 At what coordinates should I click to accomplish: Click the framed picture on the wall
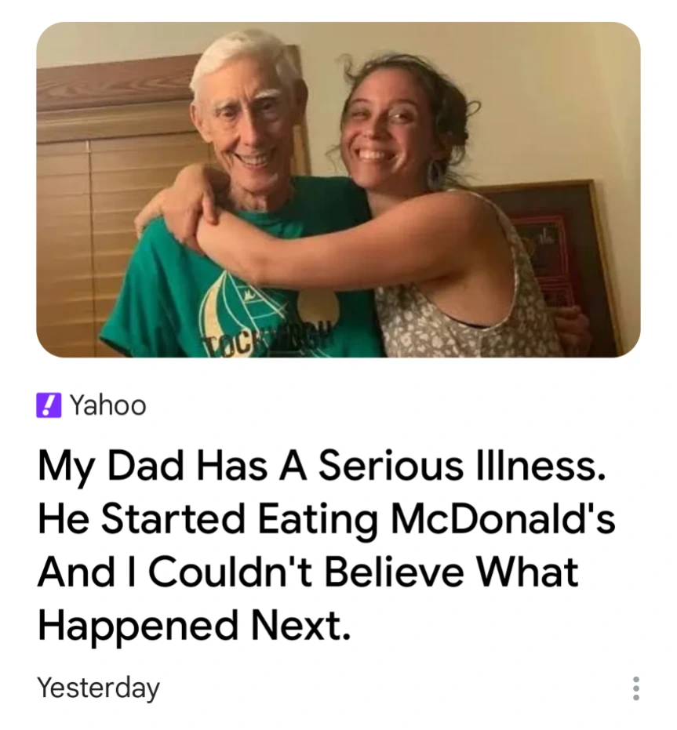click(559, 235)
